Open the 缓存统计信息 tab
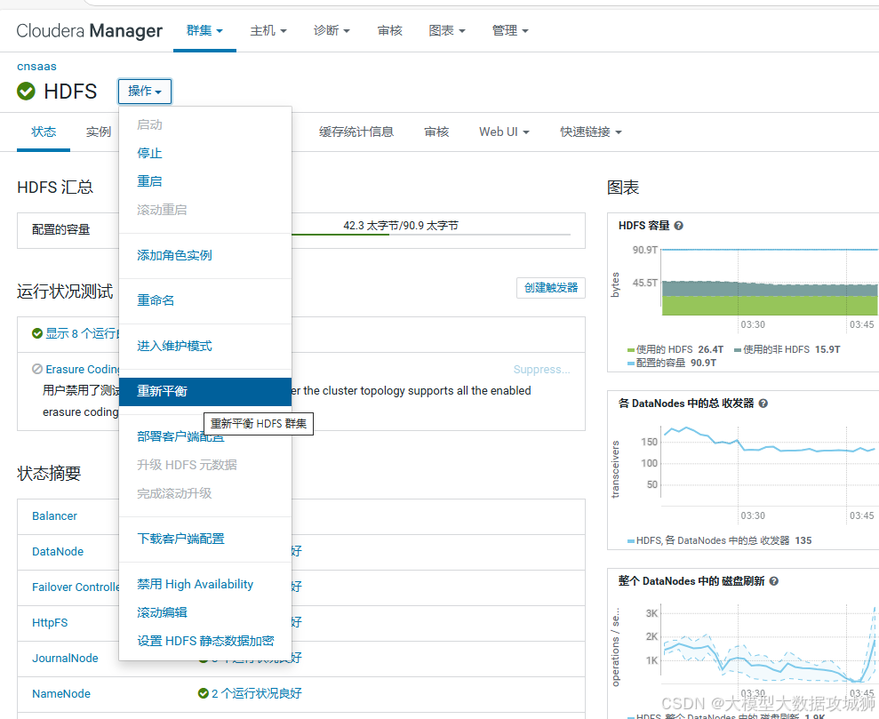Screen dimensions: 879x719 click(356, 132)
